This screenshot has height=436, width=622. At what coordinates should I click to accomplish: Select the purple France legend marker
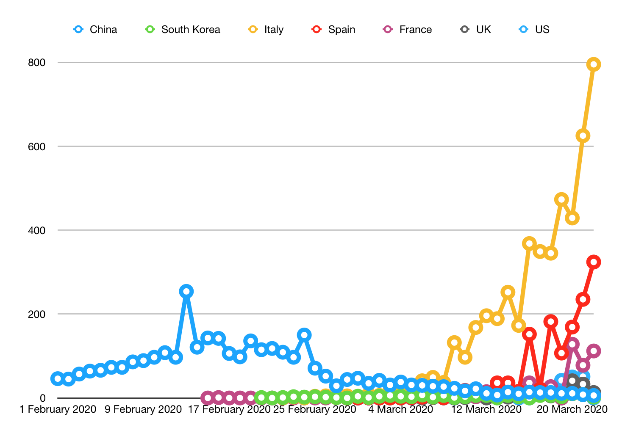pyautogui.click(x=388, y=30)
